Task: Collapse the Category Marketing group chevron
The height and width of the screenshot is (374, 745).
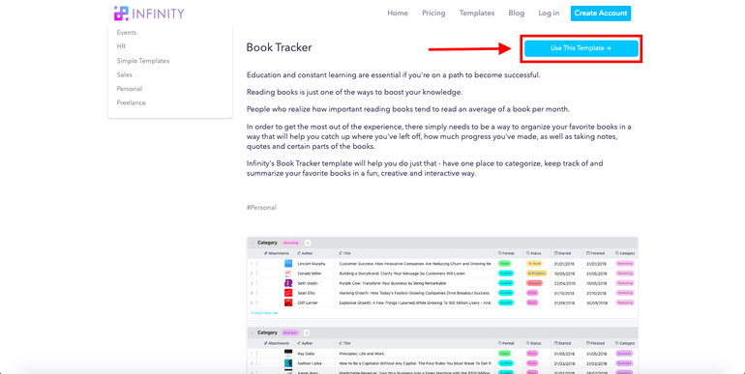Action: 253,243
